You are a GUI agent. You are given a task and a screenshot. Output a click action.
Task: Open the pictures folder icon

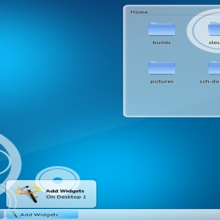click(x=162, y=68)
